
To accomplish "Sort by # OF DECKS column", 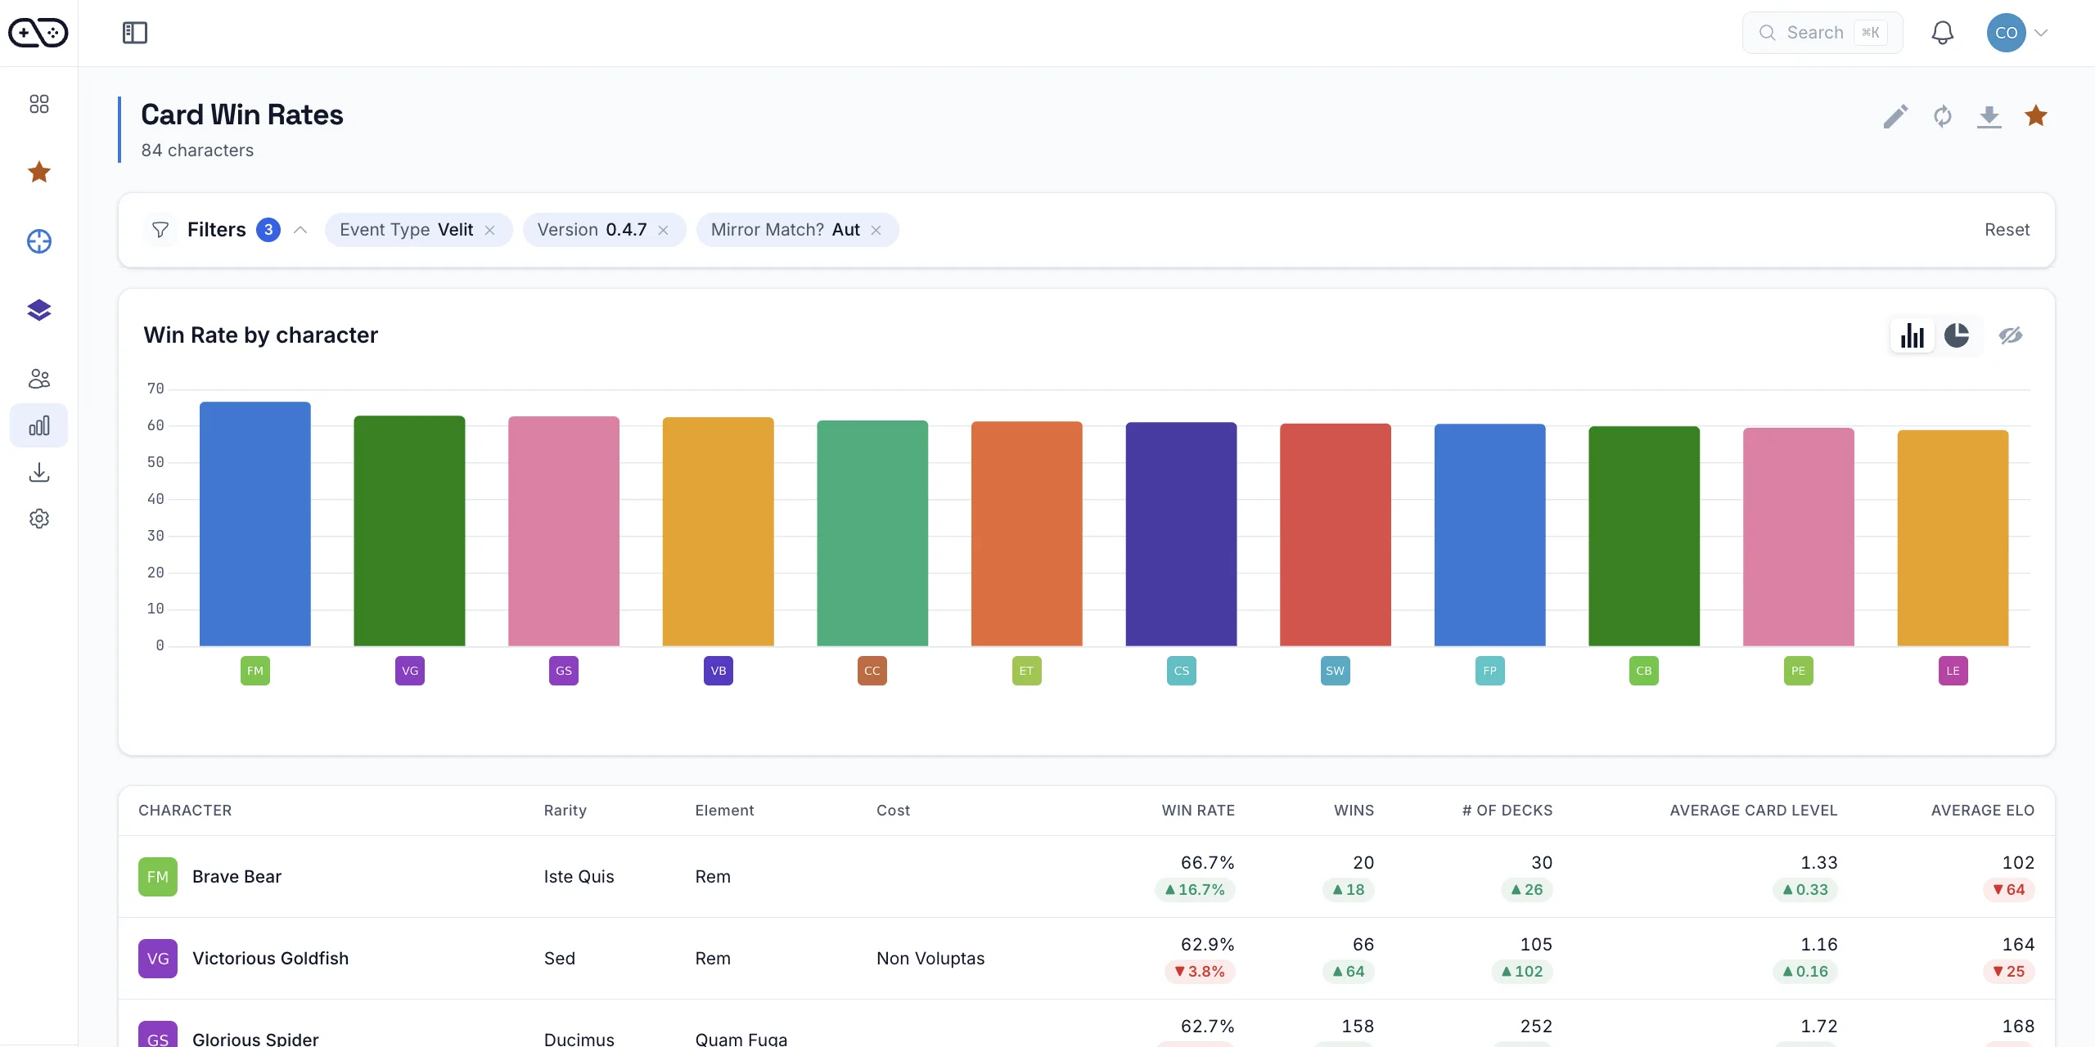I will (x=1507, y=811).
